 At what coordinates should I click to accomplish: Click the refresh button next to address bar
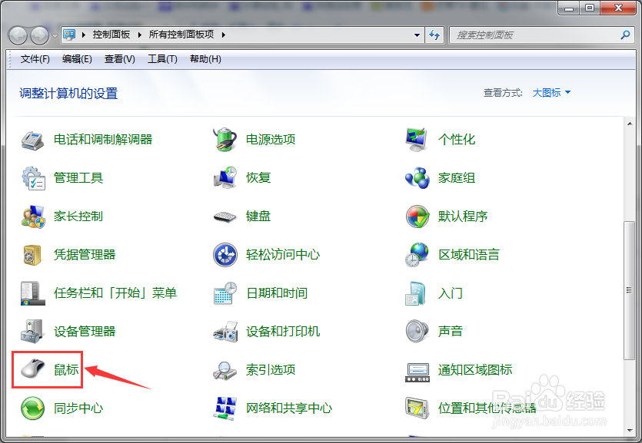[x=434, y=35]
